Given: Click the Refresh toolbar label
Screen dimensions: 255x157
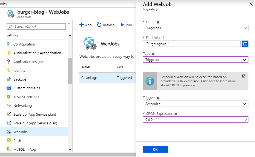Looking at the screenshot, I should tap(109, 25).
